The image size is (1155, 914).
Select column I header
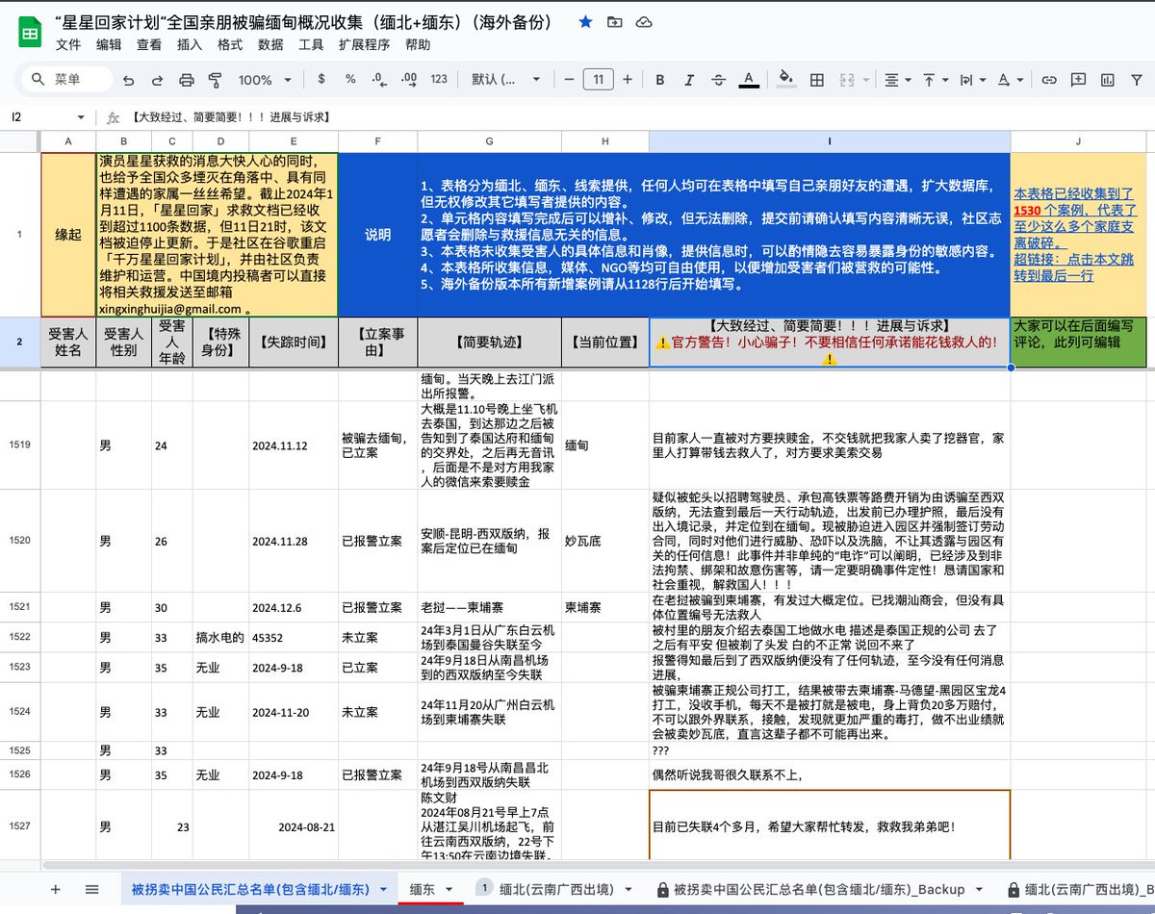point(830,141)
